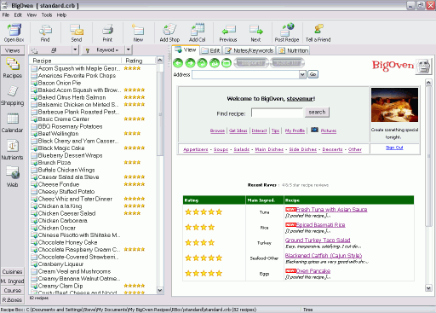The width and height of the screenshot is (436, 313).
Task: Click the camera icon next to Pictures
Action: point(314,130)
